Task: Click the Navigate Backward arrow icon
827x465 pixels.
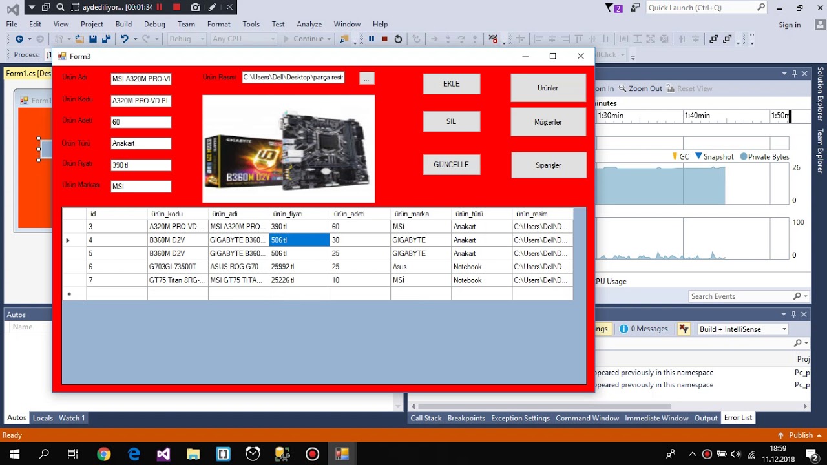Action: [19, 39]
